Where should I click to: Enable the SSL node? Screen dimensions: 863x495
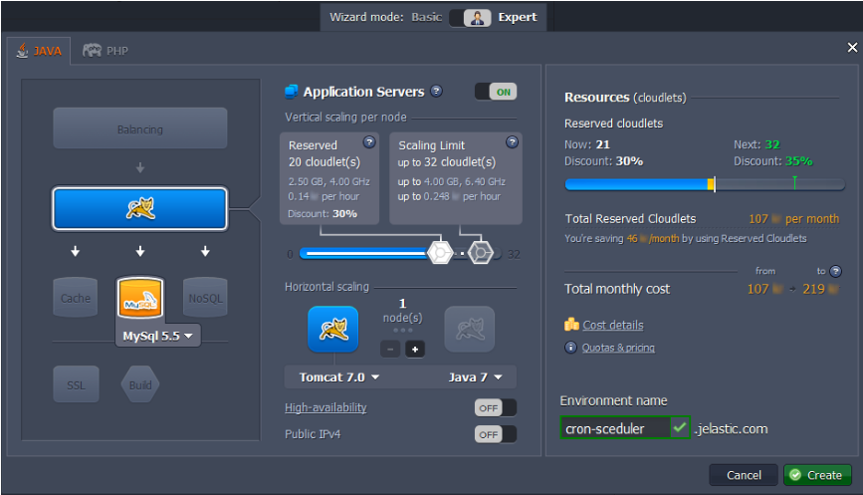coord(76,384)
